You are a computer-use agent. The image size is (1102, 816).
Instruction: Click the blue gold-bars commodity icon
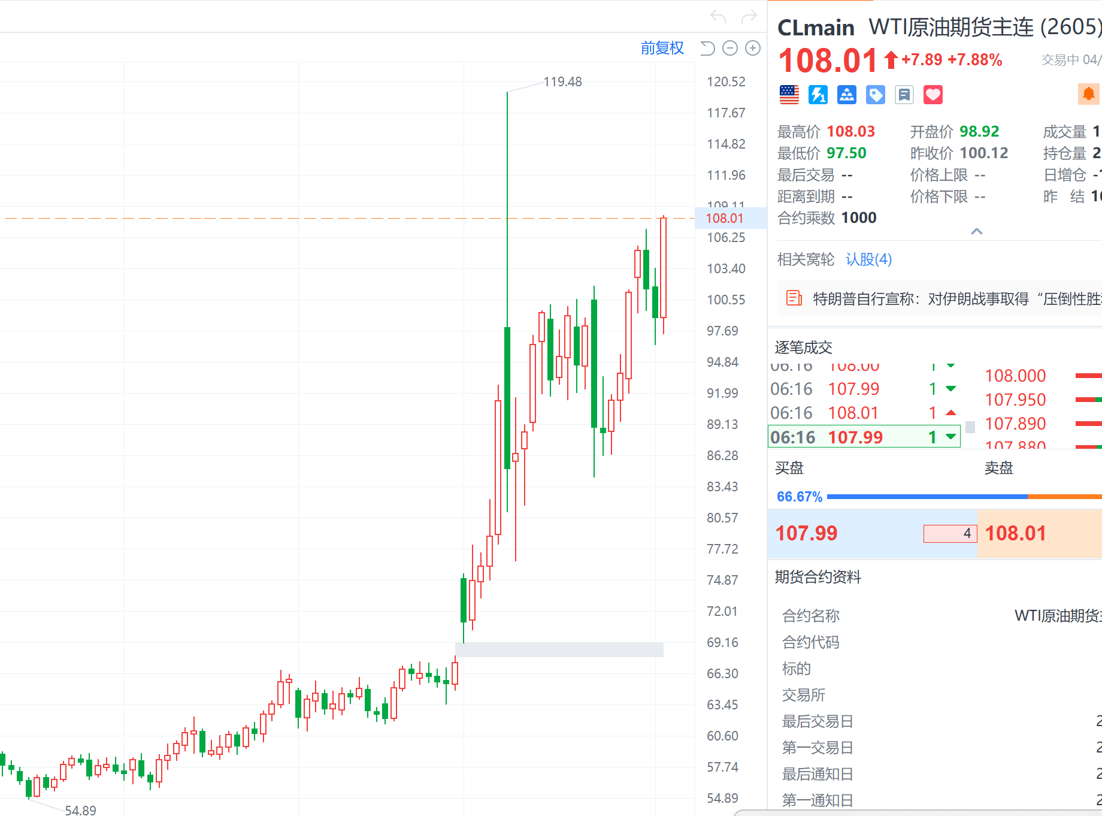[x=846, y=95]
